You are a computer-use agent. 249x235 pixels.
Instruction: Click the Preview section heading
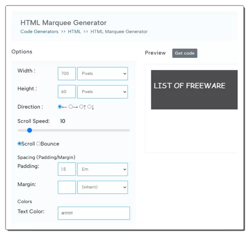(155, 53)
